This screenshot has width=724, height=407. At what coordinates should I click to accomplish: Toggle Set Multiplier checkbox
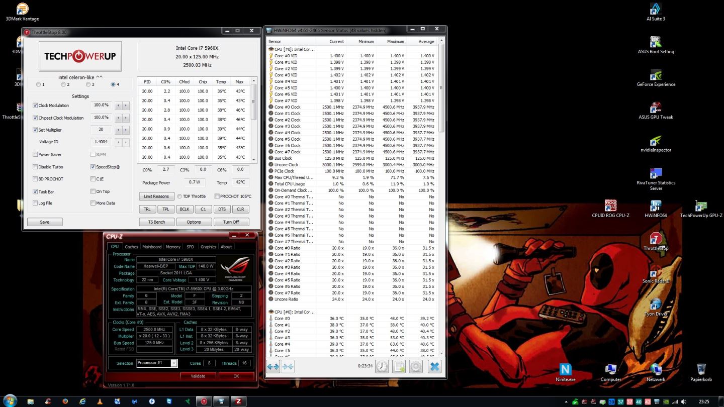pyautogui.click(x=35, y=130)
